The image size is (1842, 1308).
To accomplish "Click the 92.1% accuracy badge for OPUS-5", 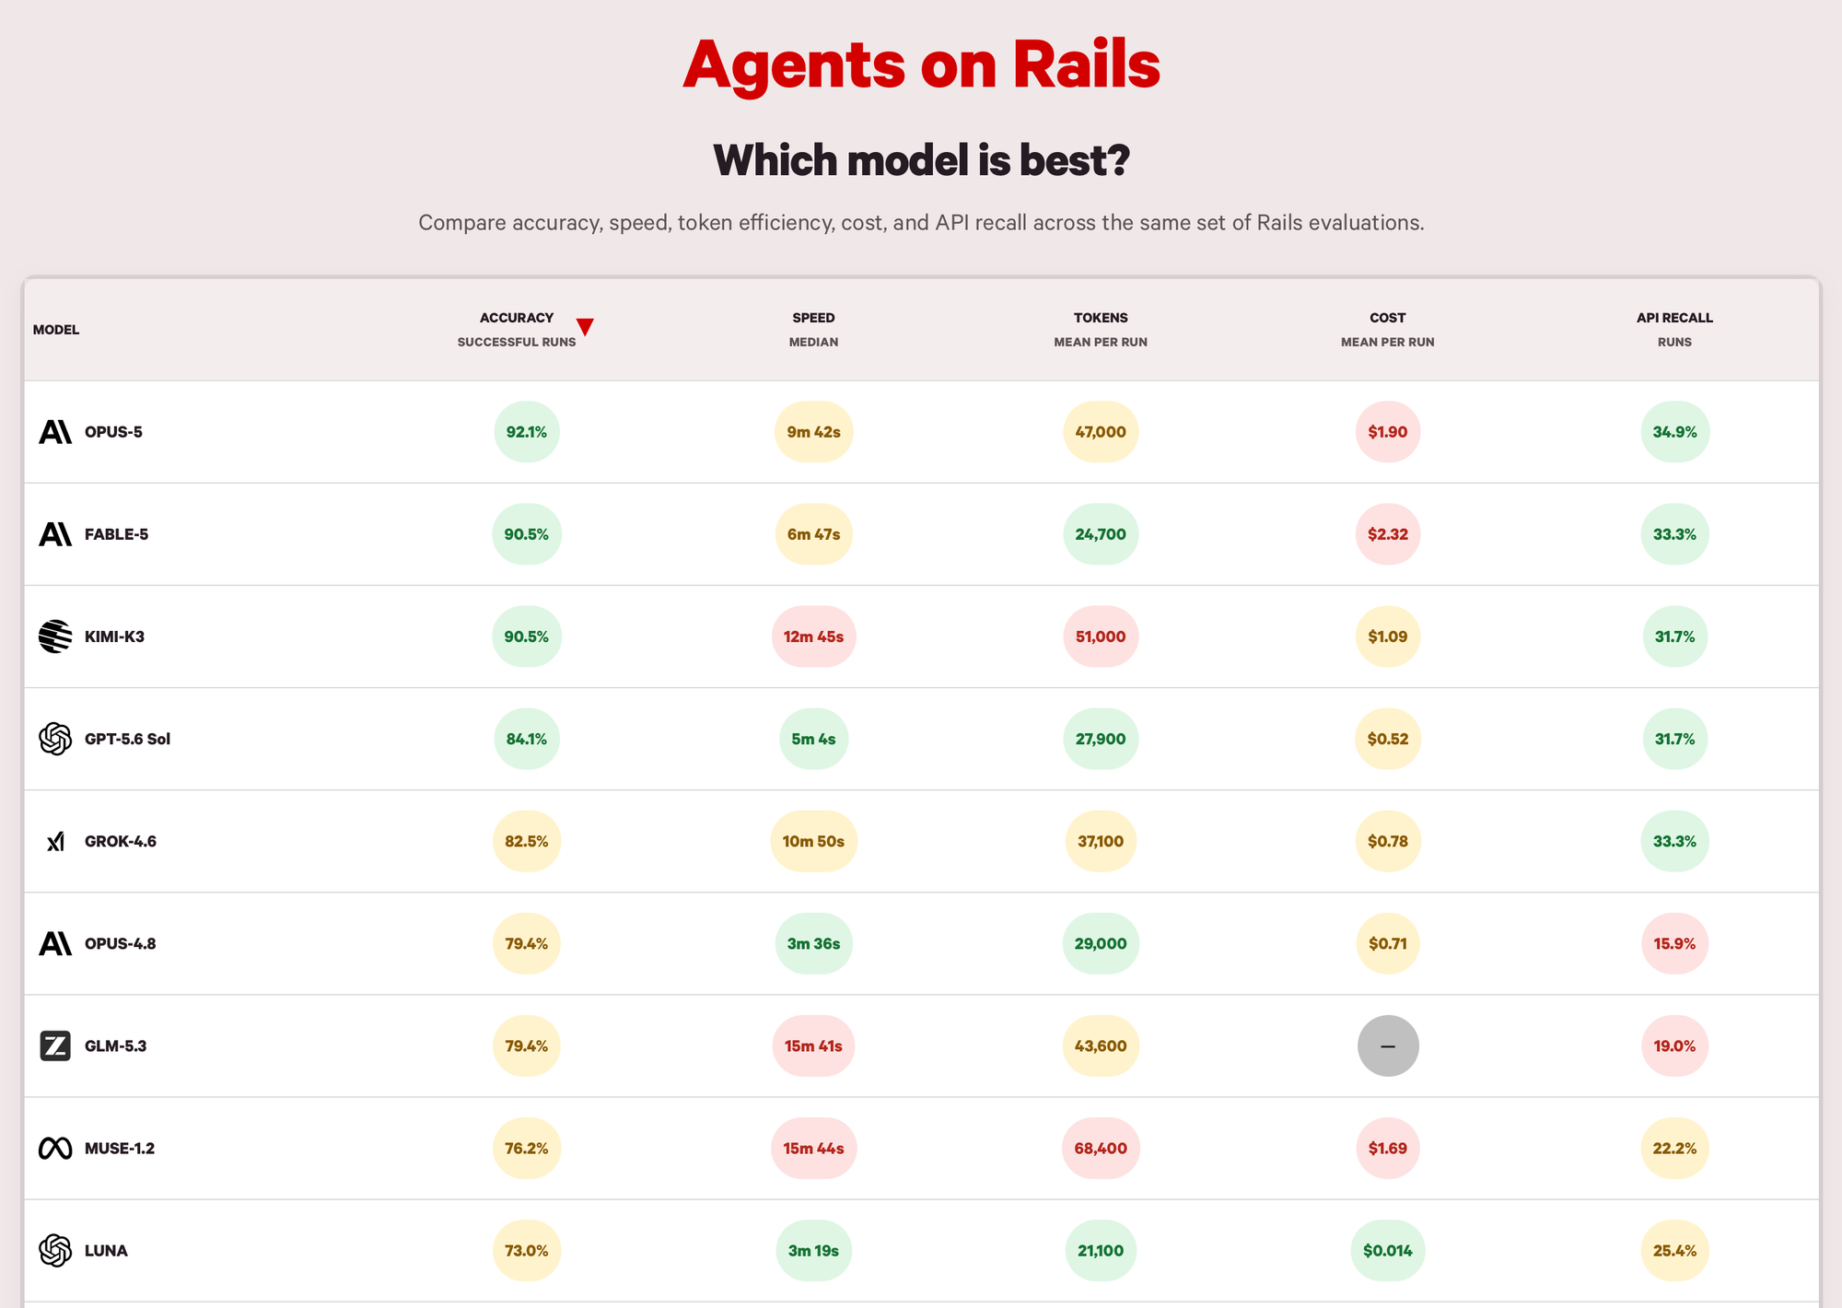I will tap(527, 432).
